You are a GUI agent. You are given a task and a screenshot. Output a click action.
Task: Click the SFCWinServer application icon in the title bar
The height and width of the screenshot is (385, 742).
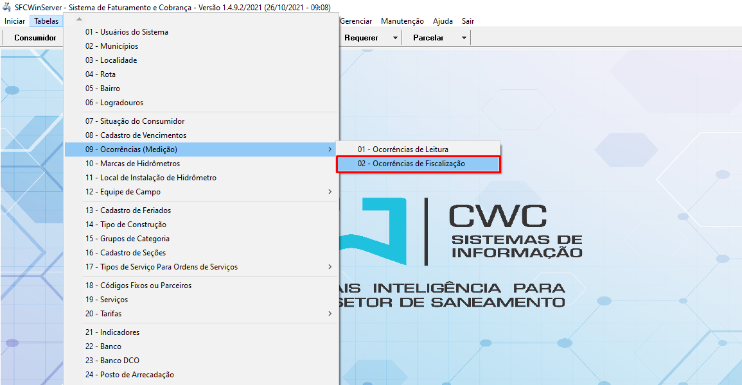click(6, 7)
